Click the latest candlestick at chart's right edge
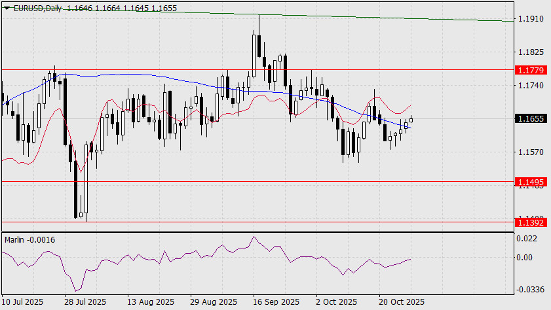The image size is (551, 310). click(411, 120)
